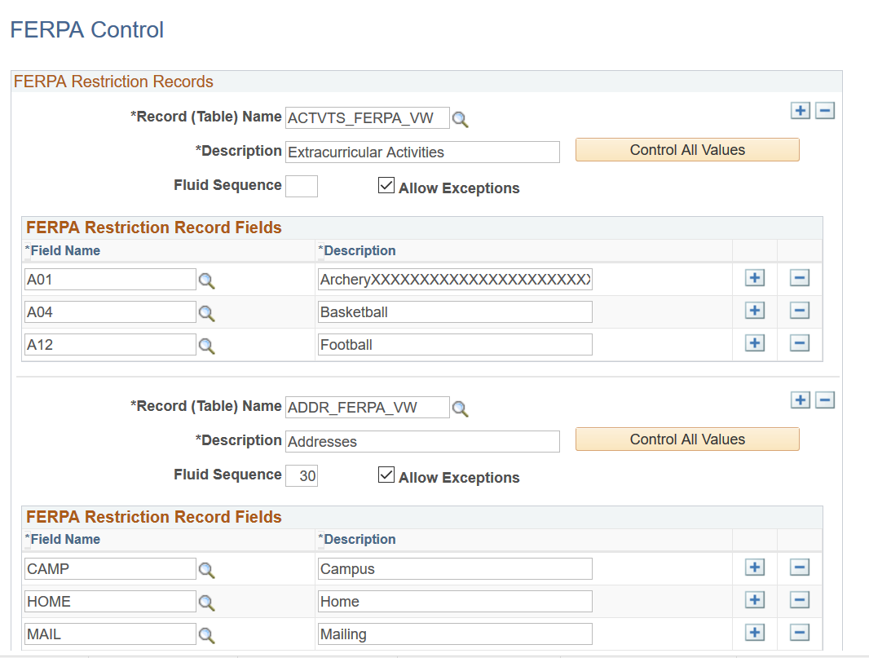
Task: Open the lookup for field A01
Action: click(x=206, y=280)
